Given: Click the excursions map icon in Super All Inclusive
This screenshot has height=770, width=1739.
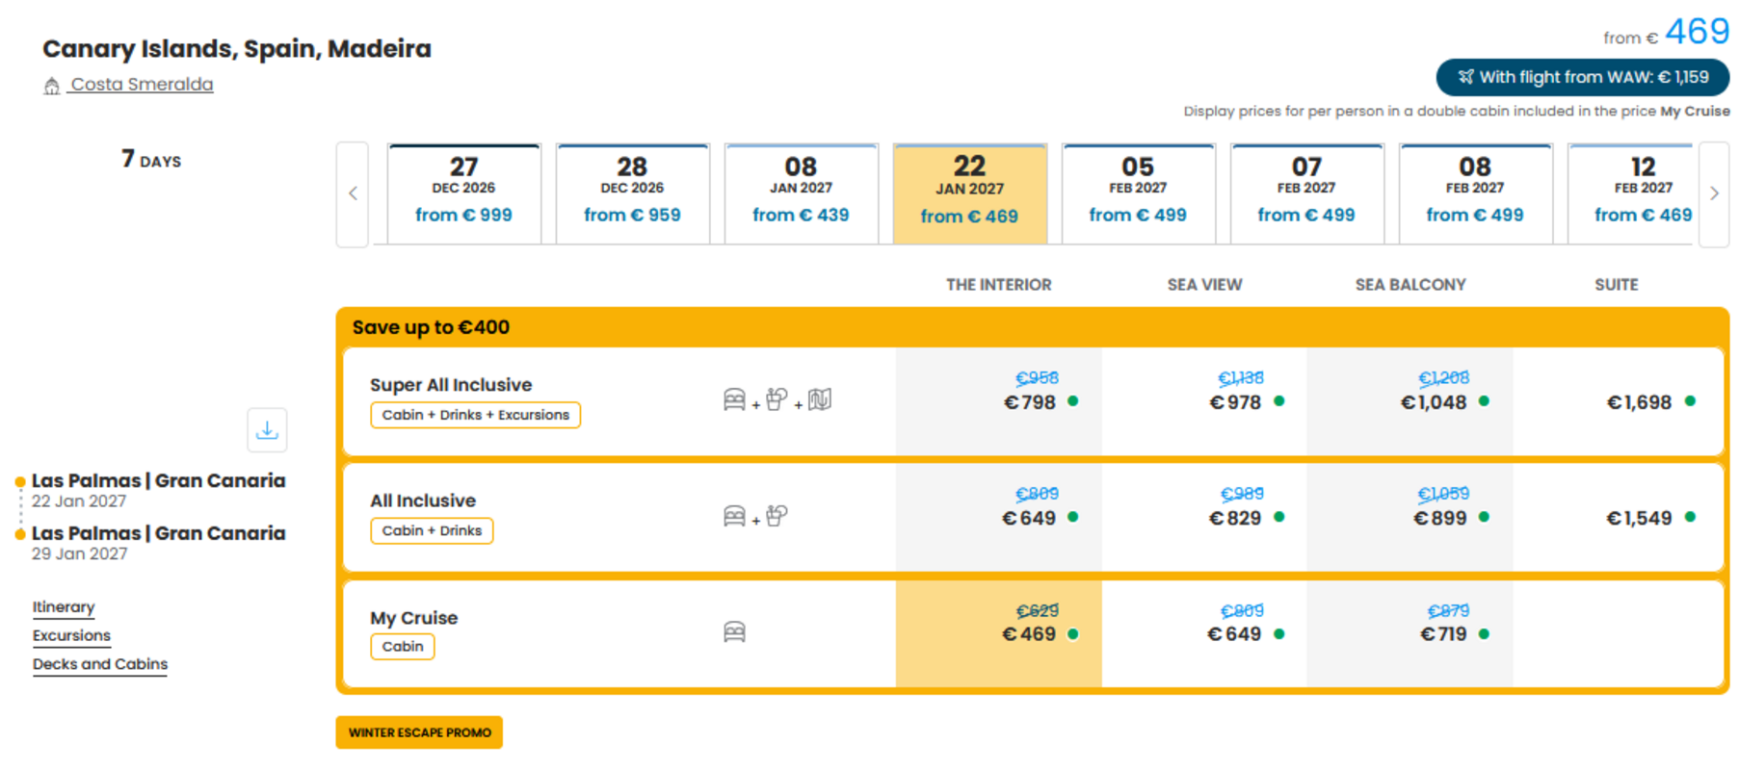Looking at the screenshot, I should [820, 399].
